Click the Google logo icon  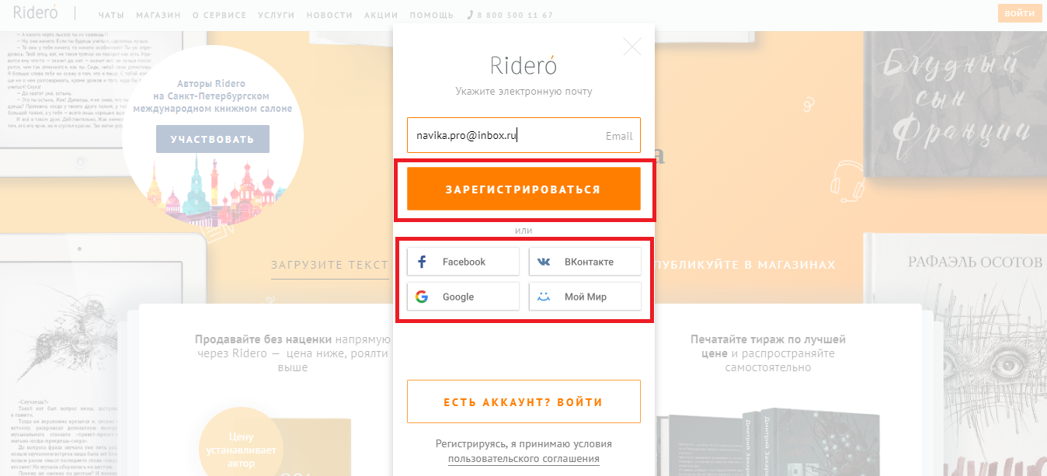click(x=422, y=297)
